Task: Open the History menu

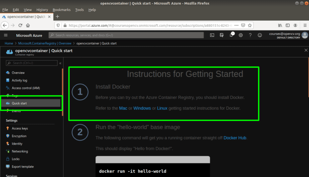Action: [42, 10]
